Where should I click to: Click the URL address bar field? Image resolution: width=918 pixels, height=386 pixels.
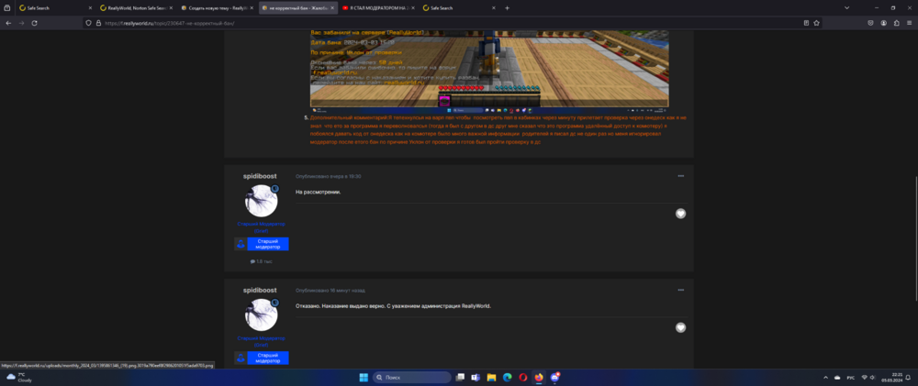[451, 24]
